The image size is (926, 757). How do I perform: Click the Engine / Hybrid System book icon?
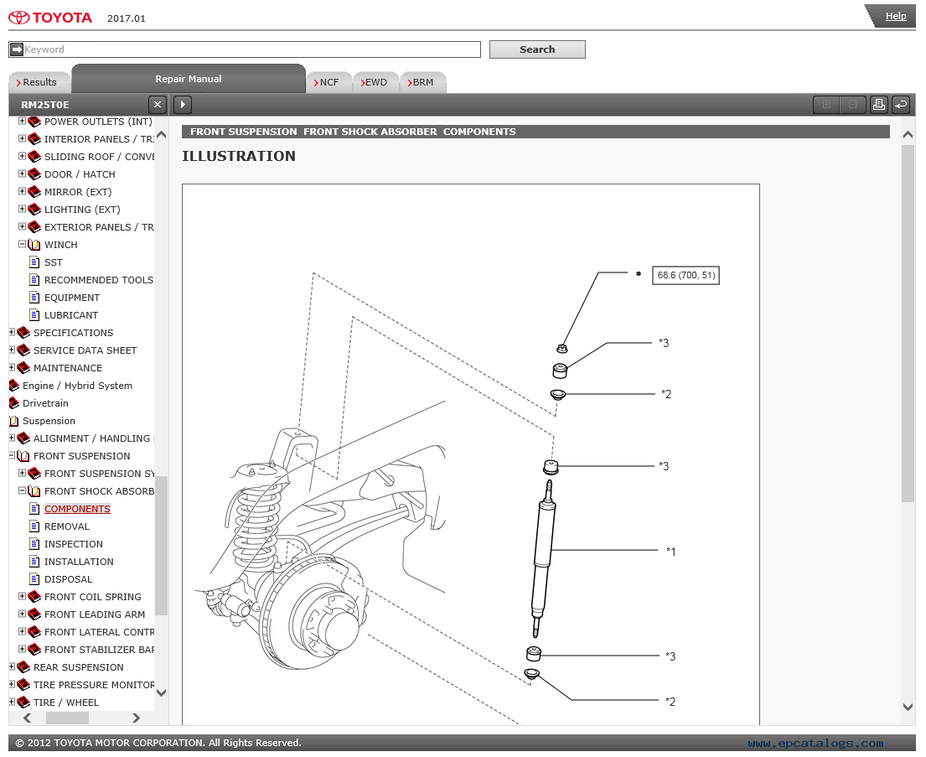14,386
